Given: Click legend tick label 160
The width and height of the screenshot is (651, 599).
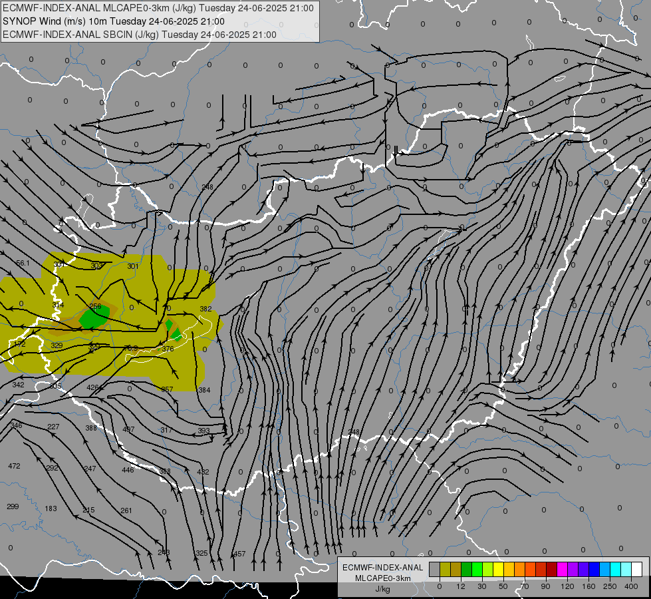Looking at the screenshot, I should [x=588, y=586].
